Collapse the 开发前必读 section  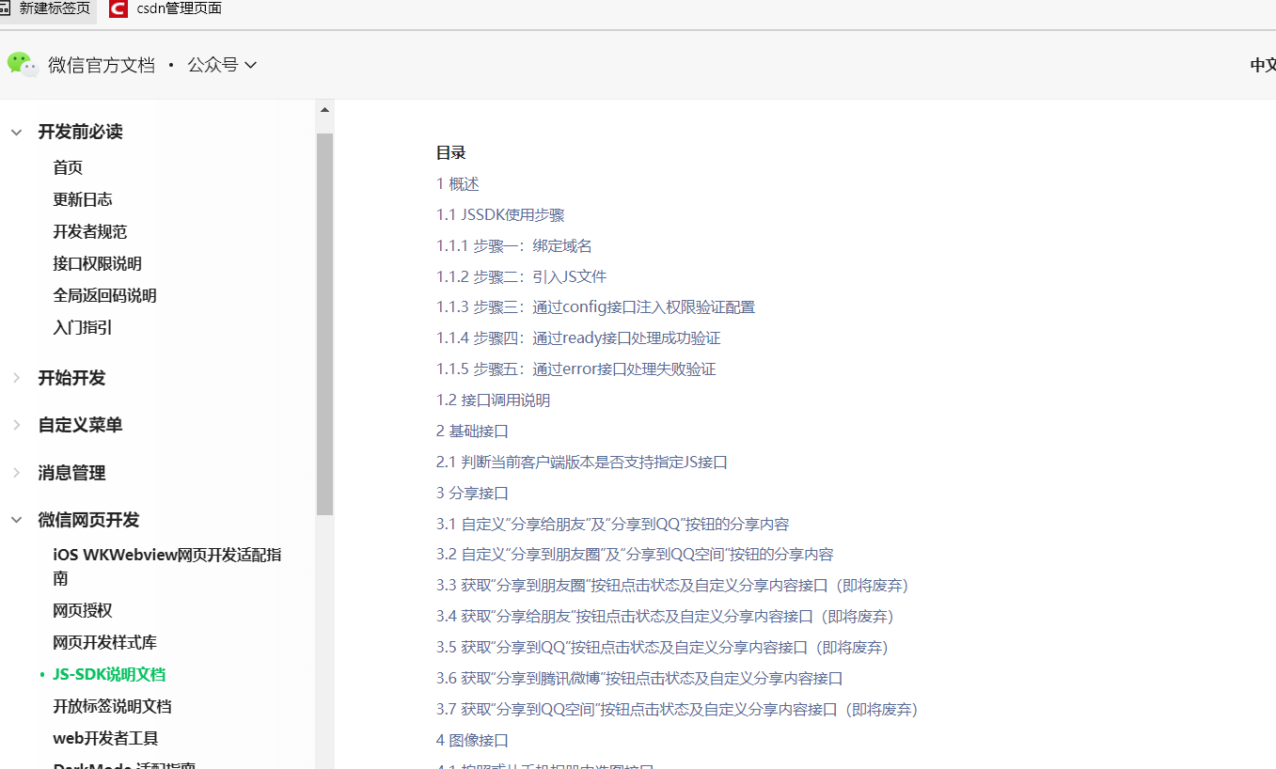(x=16, y=133)
